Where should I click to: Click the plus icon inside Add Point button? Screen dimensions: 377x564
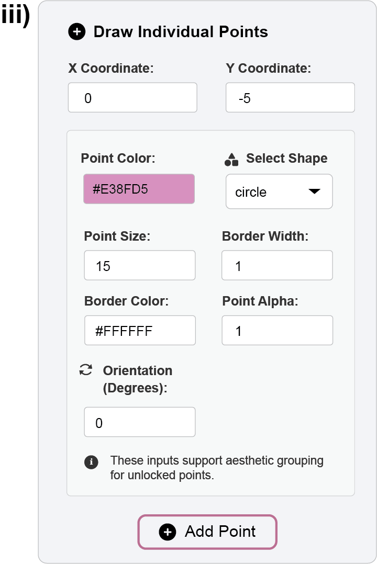pyautogui.click(x=168, y=532)
